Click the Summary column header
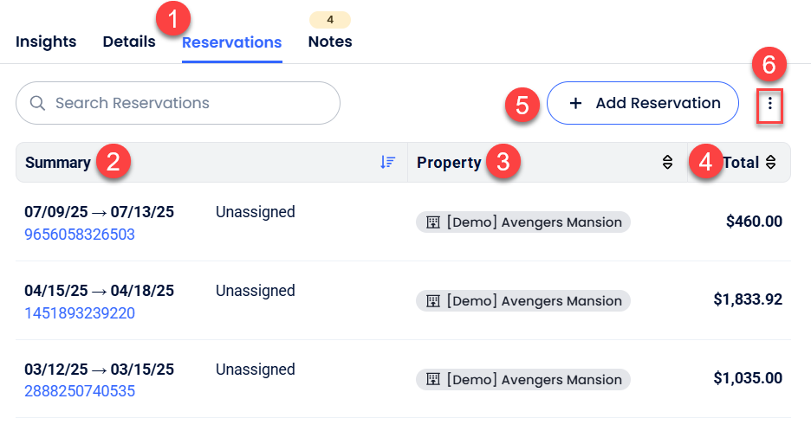Image resolution: width=811 pixels, height=431 pixels. 58,163
